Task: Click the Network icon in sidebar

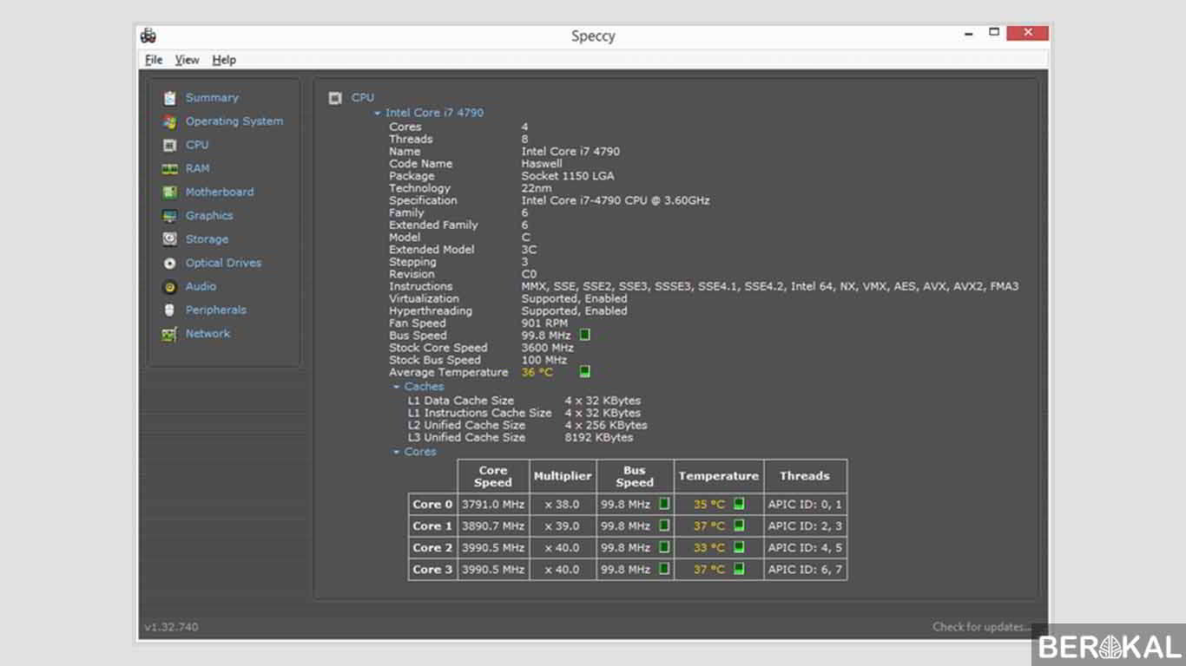Action: (x=169, y=334)
